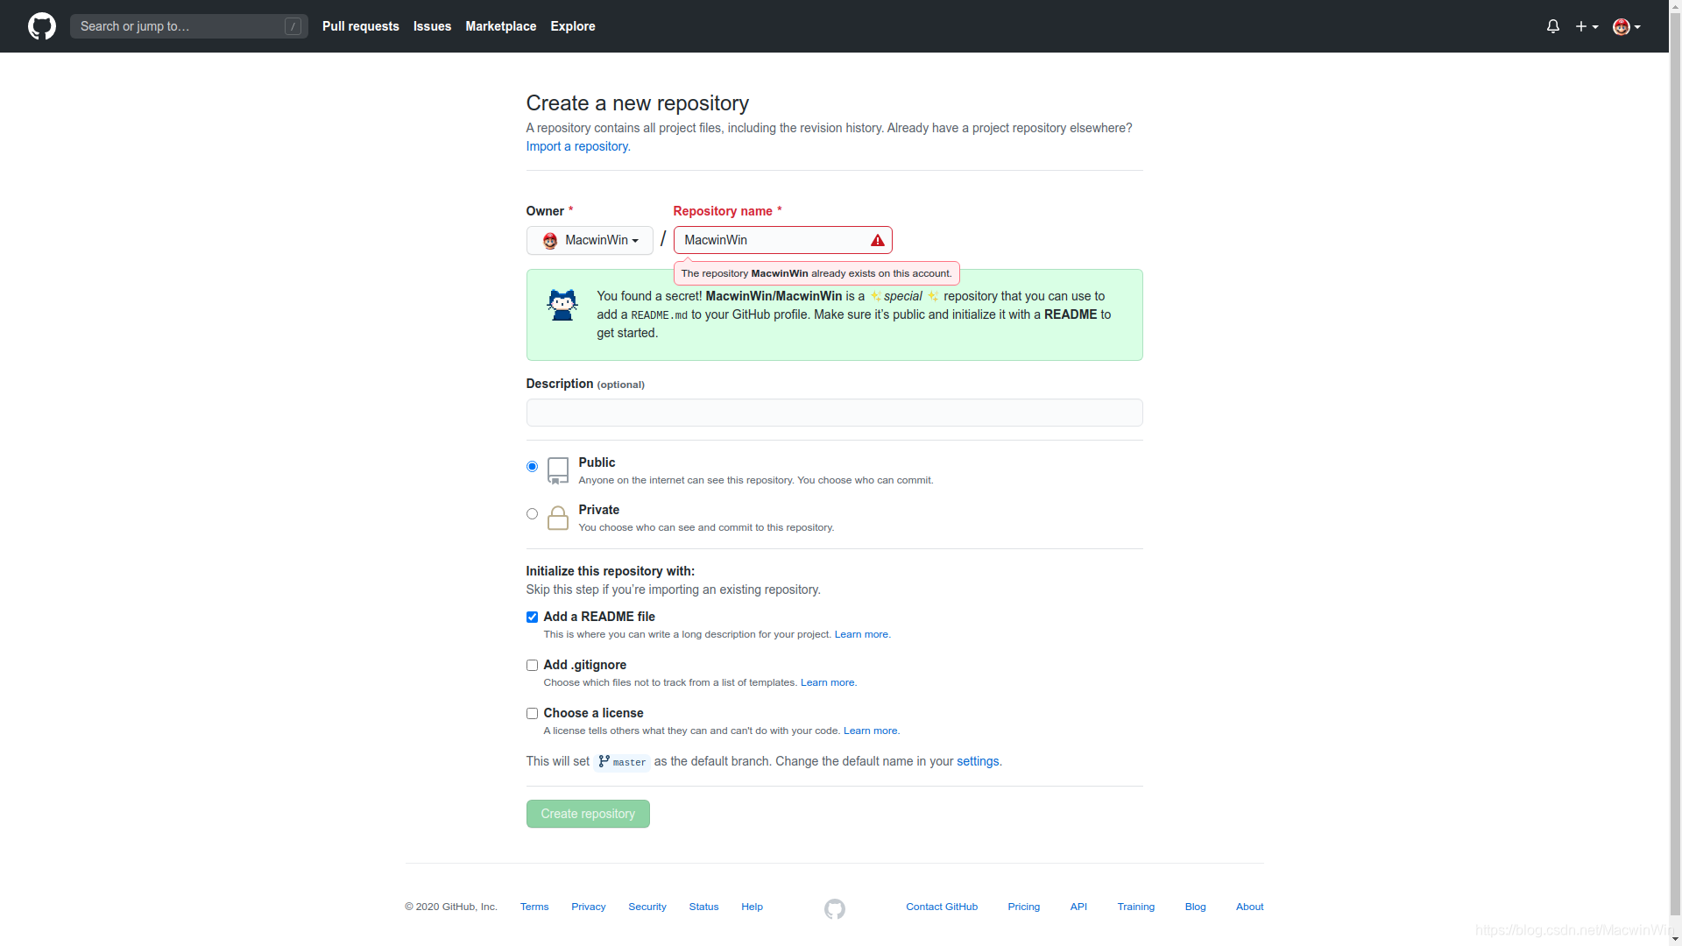
Task: Enable Add .gitignore checkbox
Action: tap(532, 665)
